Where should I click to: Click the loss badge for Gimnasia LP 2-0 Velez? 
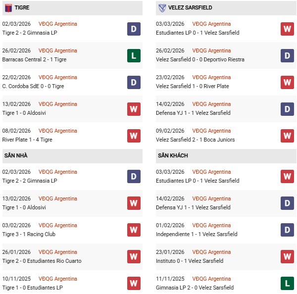(x=287, y=284)
